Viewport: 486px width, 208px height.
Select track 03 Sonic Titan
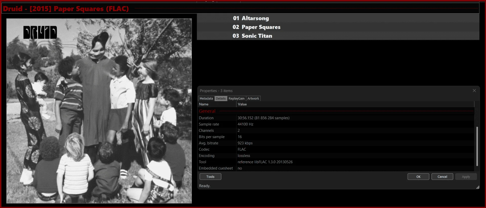[338, 36]
